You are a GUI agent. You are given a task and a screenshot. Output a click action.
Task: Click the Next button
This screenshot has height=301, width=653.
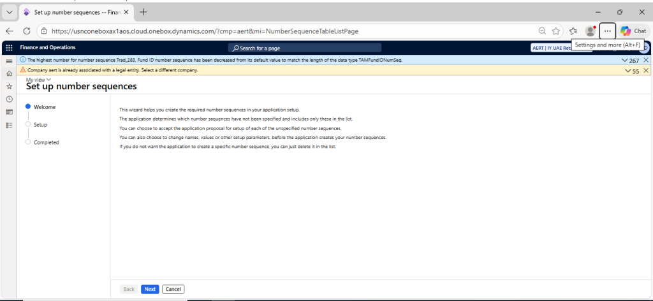(150, 289)
